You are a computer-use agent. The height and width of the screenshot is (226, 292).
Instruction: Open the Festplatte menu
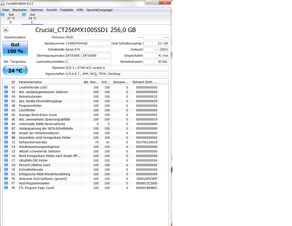[x=67, y=10]
